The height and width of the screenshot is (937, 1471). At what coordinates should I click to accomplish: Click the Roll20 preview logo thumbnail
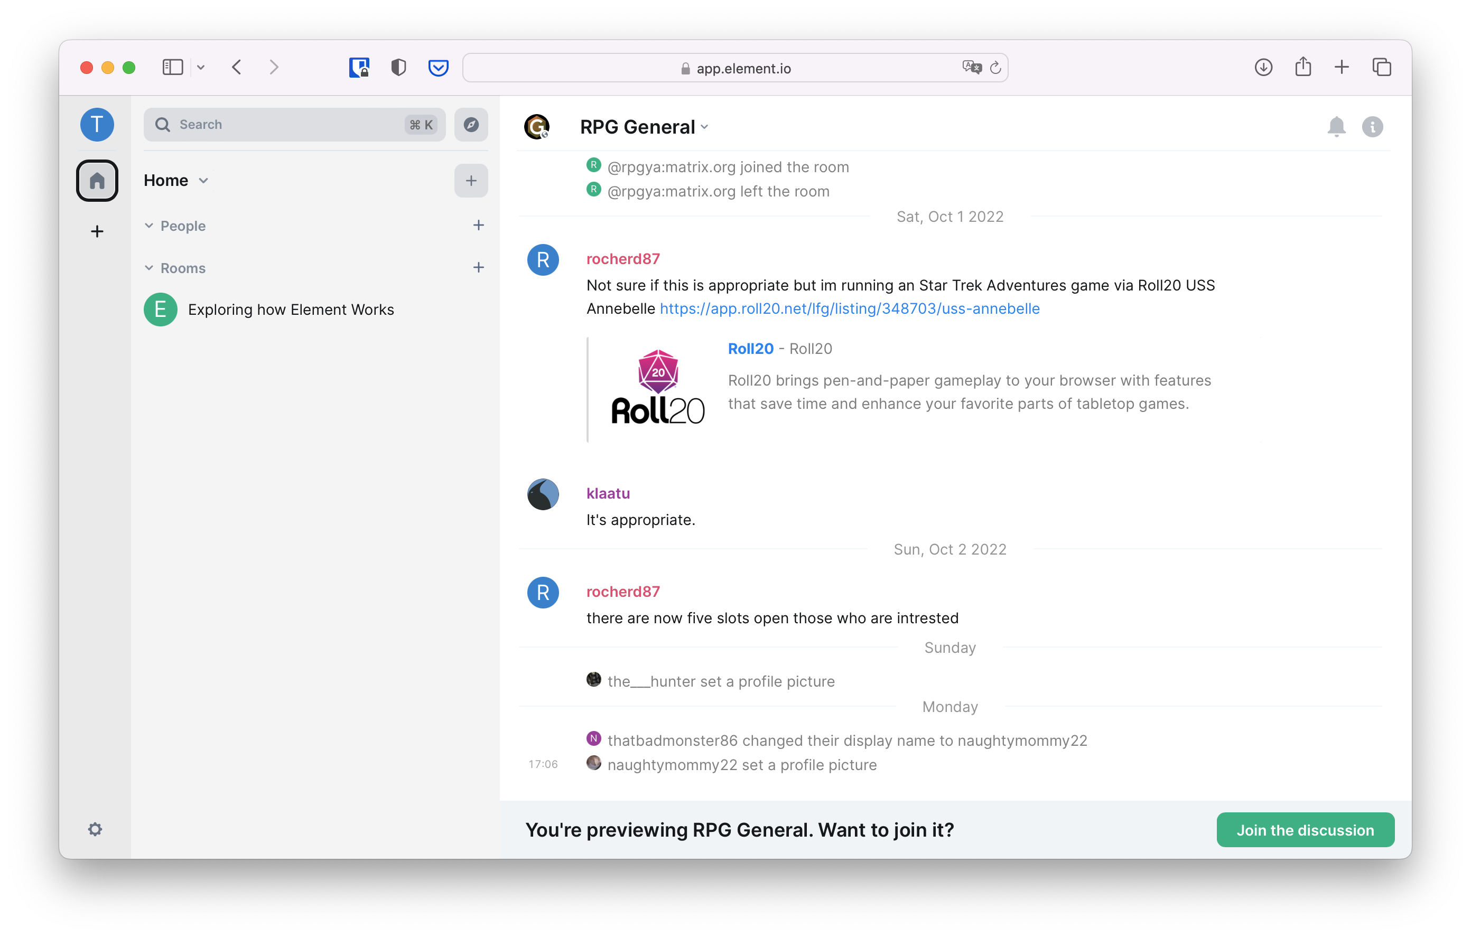(657, 387)
